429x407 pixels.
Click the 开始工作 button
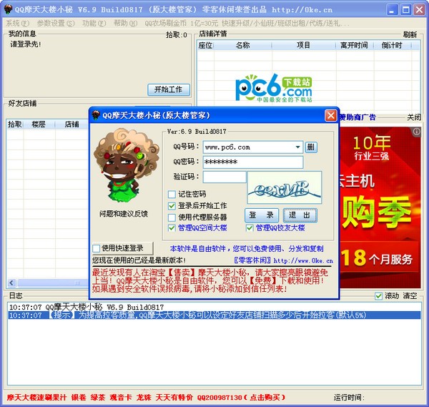click(169, 89)
